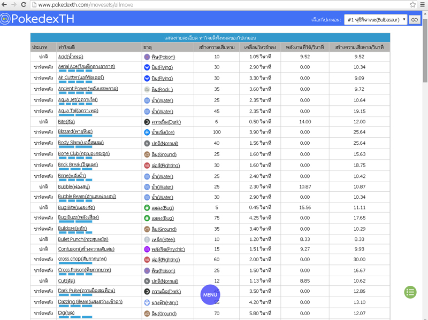Click the Fighting type icon in the Brick Break row
This screenshot has height=320, width=428.
[x=147, y=166]
